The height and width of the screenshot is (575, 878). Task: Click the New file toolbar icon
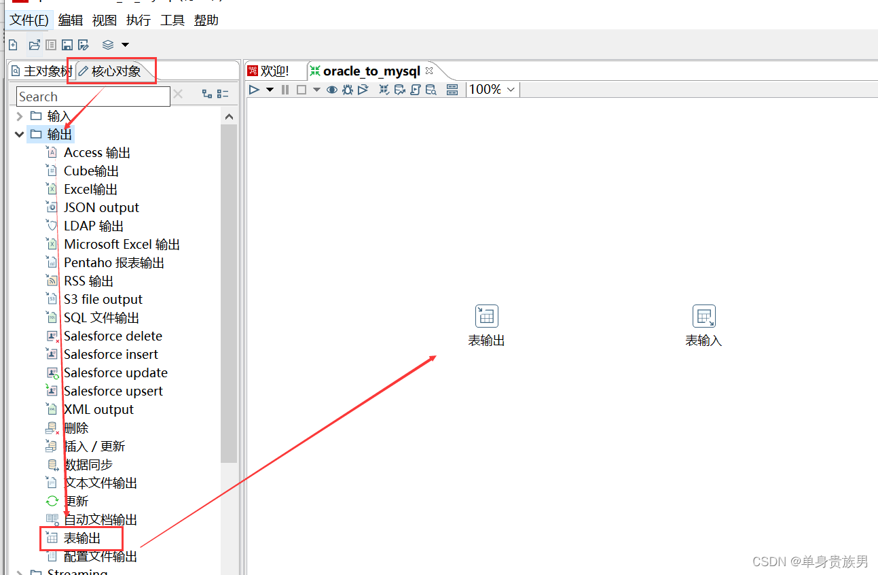pos(13,45)
